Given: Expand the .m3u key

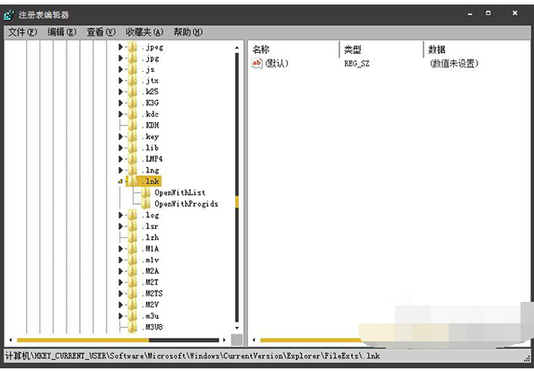Looking at the screenshot, I should pos(120,316).
